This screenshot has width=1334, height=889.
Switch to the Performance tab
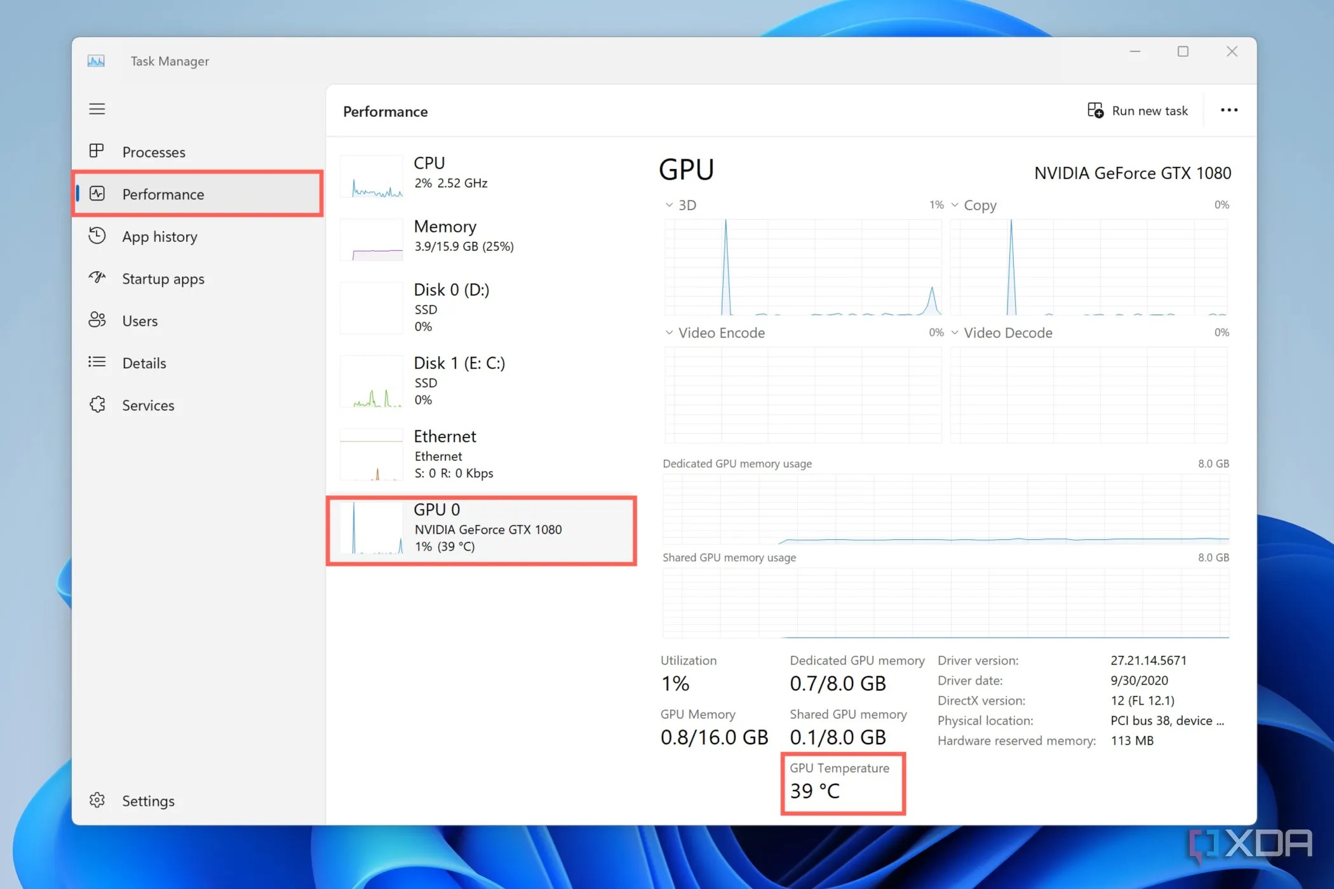(x=163, y=194)
